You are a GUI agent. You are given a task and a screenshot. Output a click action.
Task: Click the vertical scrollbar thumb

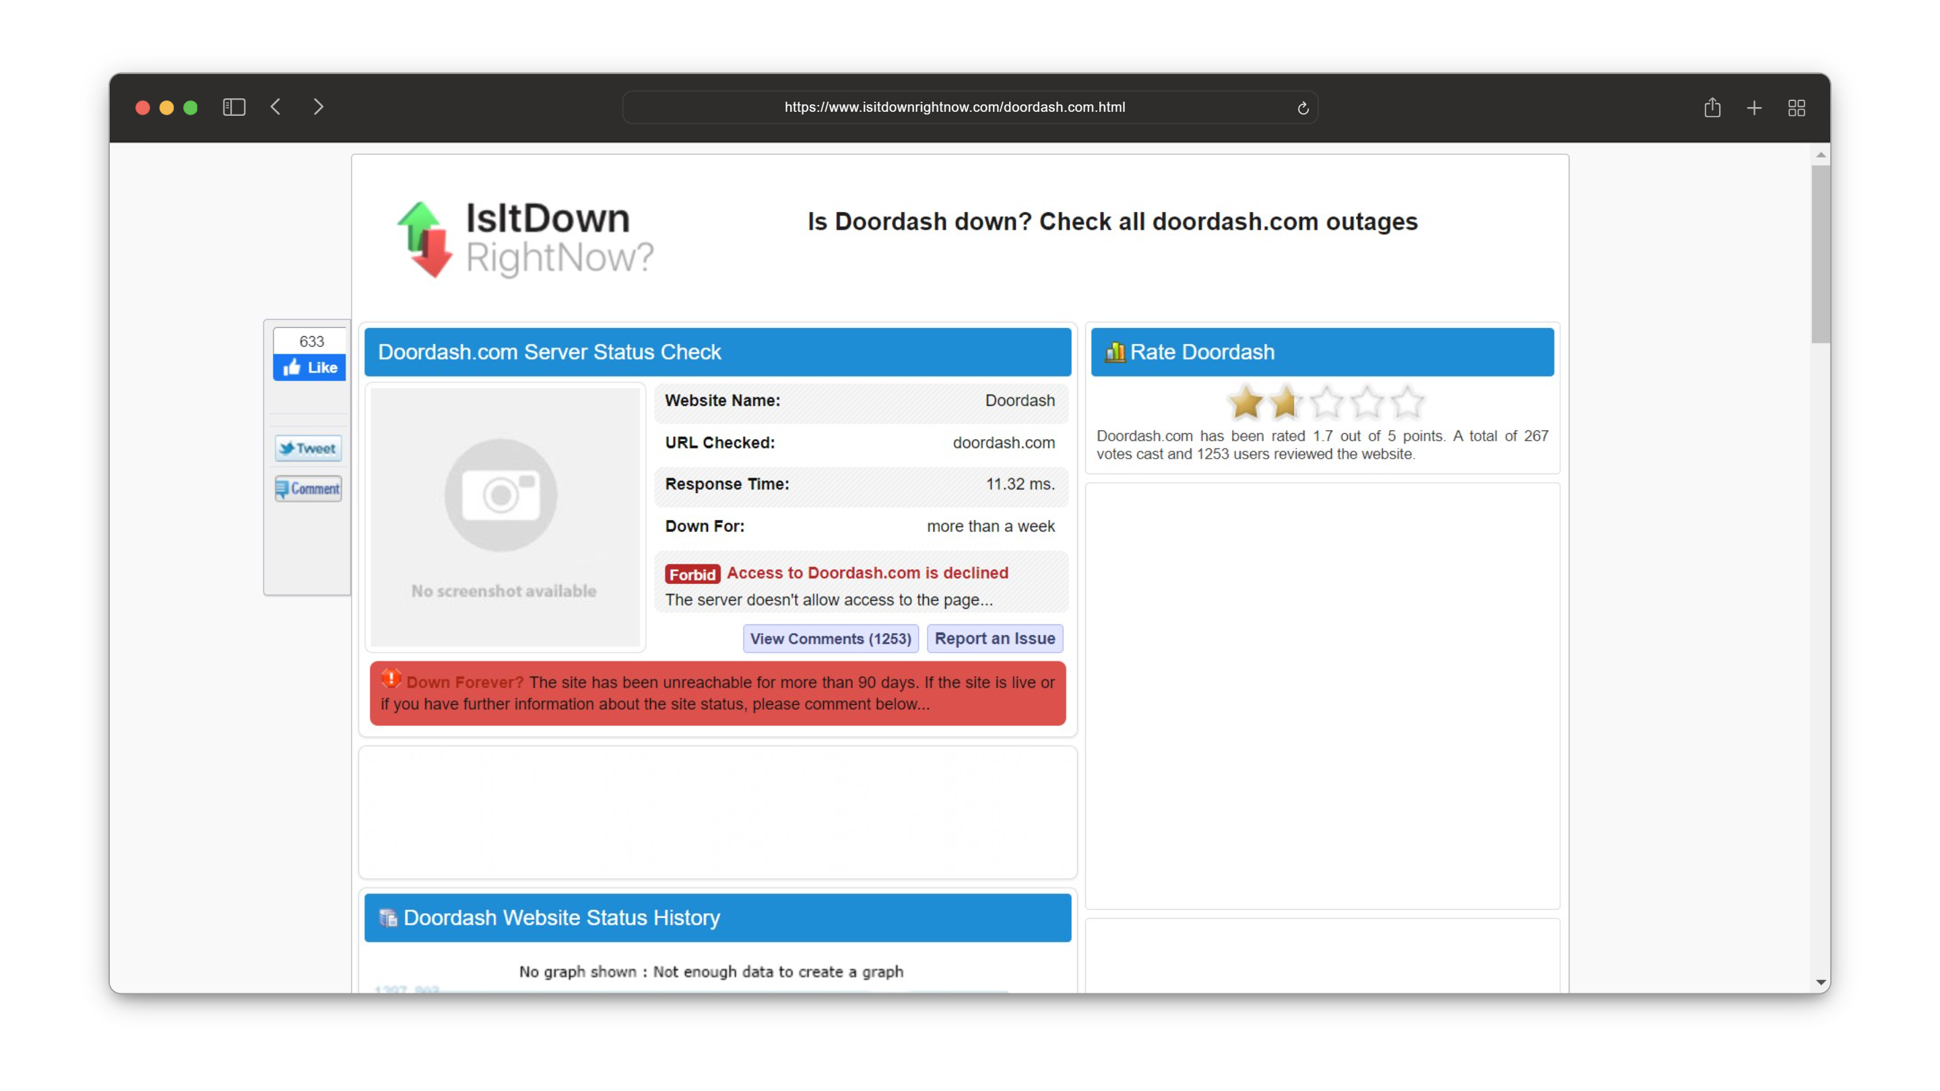click(x=1820, y=254)
